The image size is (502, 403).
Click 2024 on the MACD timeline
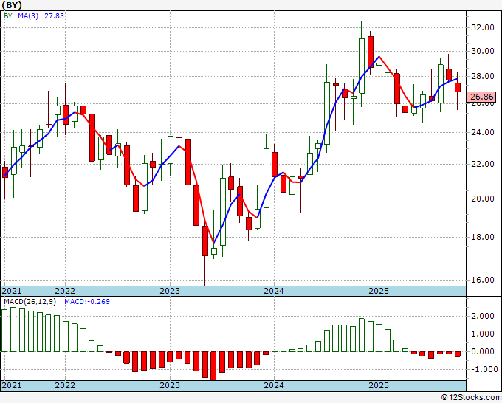pyautogui.click(x=274, y=385)
